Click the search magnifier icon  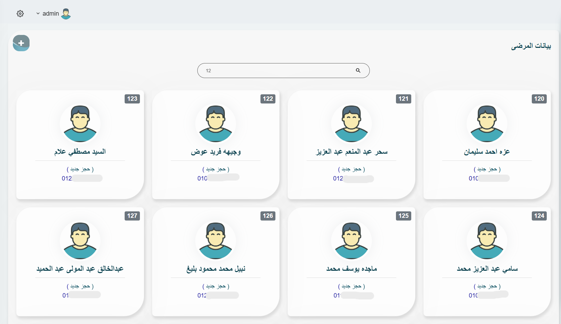(x=358, y=71)
